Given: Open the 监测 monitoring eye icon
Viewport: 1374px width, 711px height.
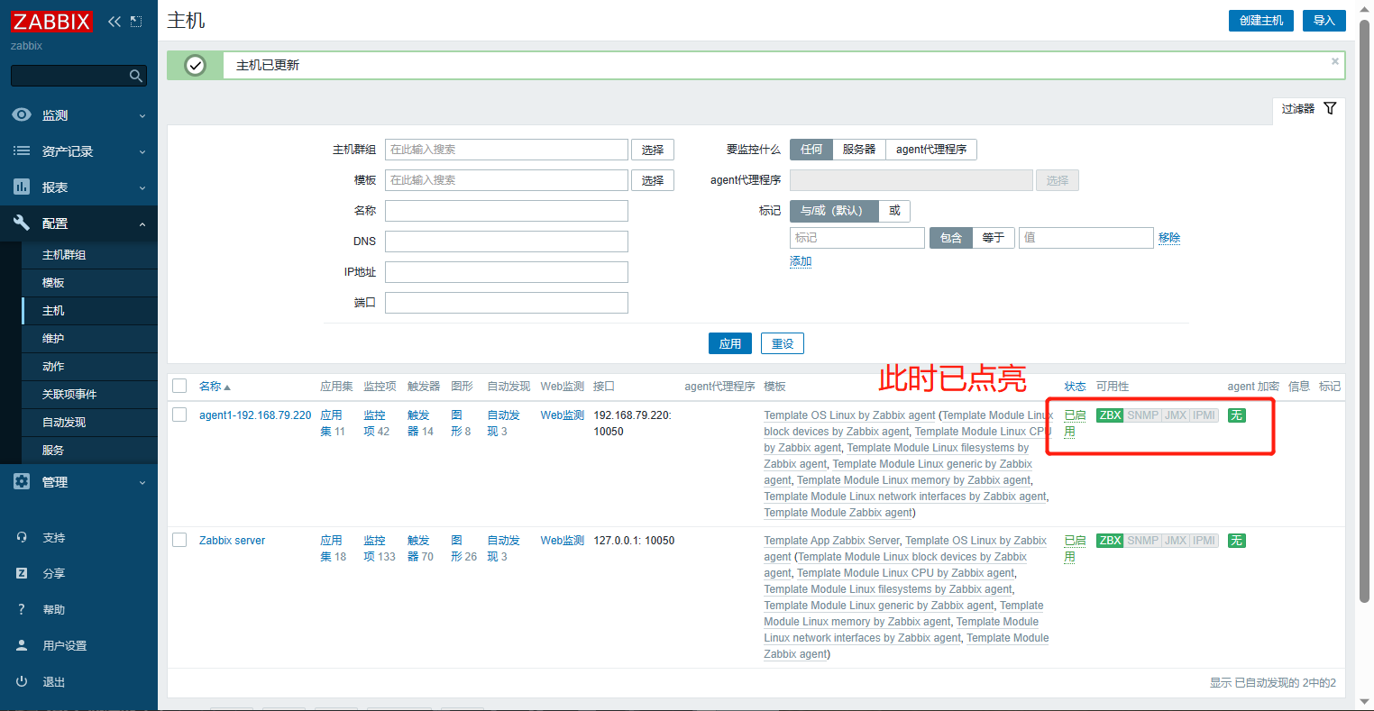Looking at the screenshot, I should 22,114.
